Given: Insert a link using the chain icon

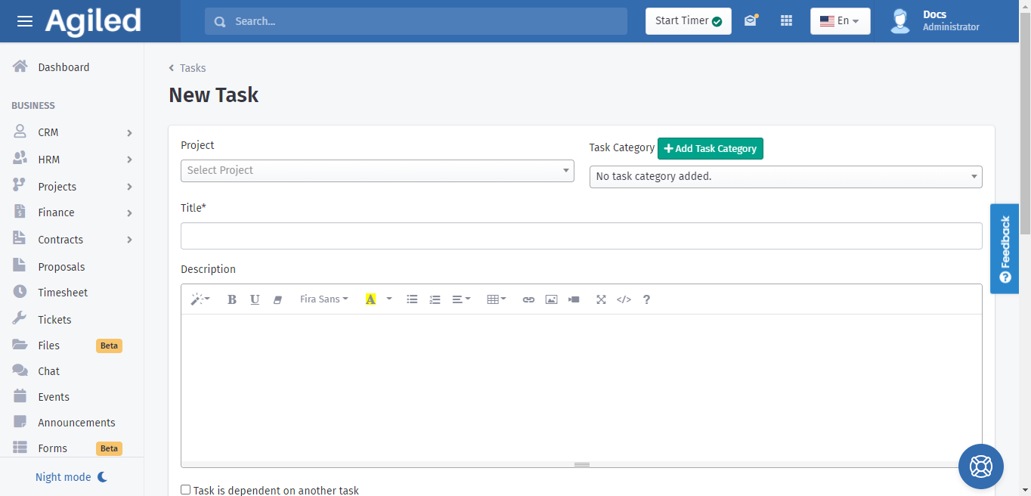Looking at the screenshot, I should coord(528,299).
